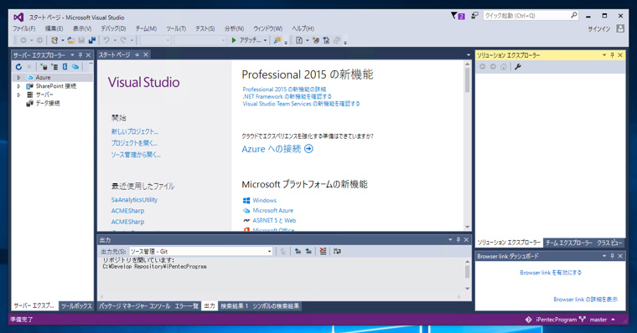The height and width of the screenshot is (333, 637).
Task: Open the notifications flag icon
Action: click(x=454, y=15)
